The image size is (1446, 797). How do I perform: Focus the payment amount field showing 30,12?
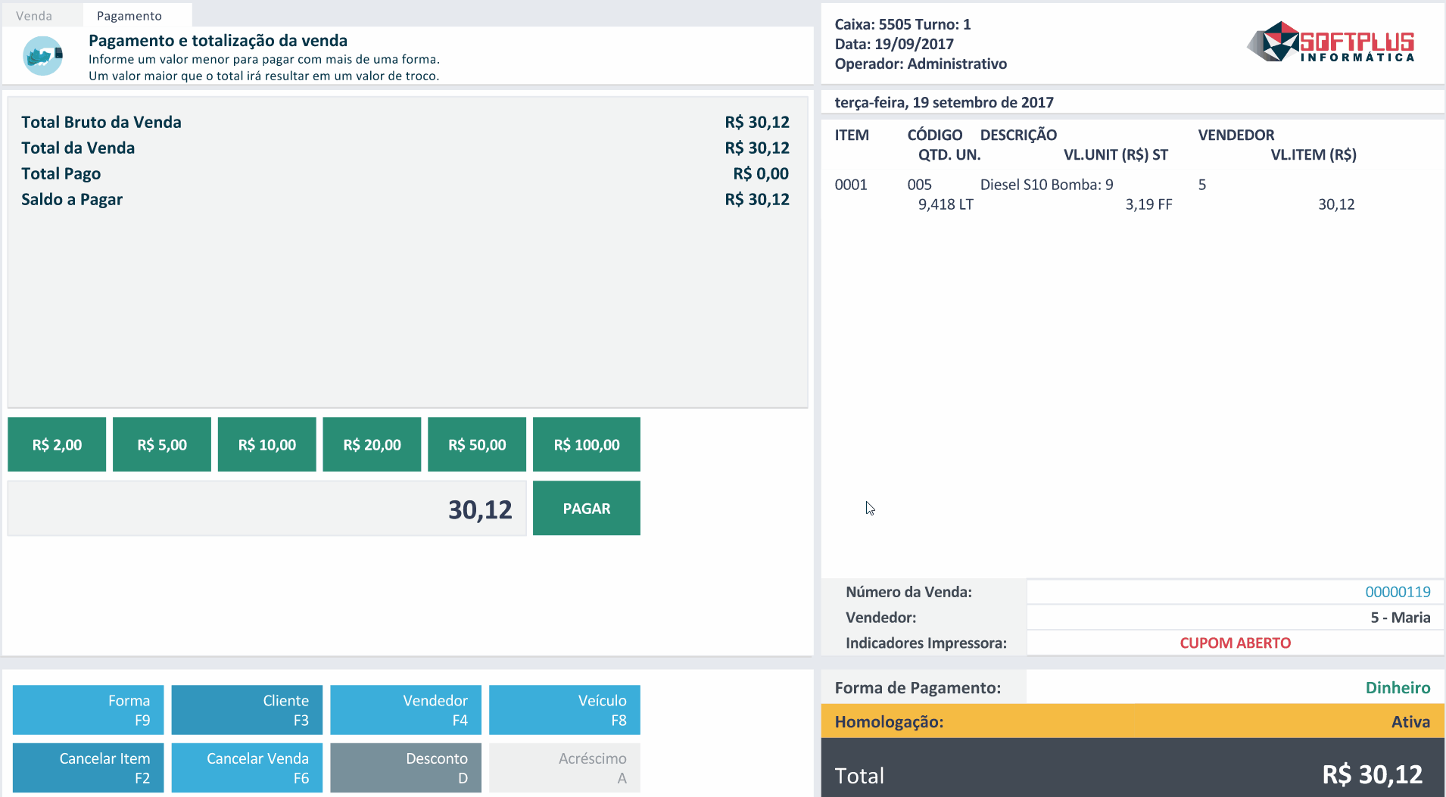(x=266, y=509)
